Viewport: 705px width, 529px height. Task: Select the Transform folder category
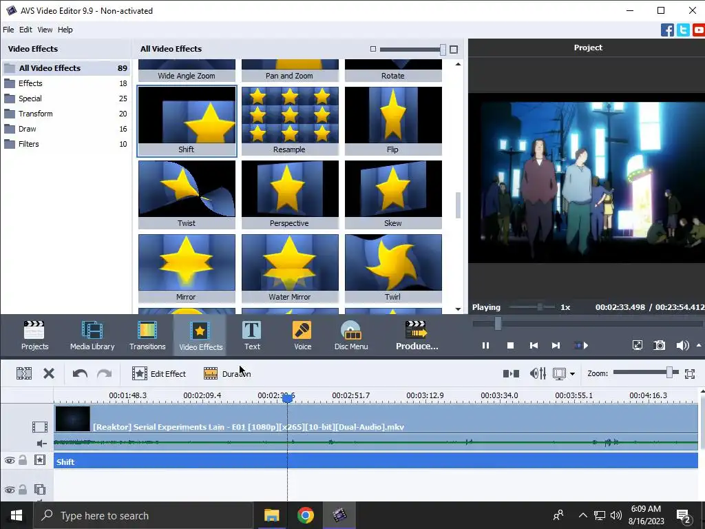pyautogui.click(x=65, y=114)
